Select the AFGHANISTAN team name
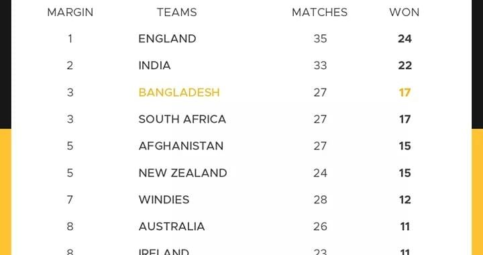 (x=181, y=146)
